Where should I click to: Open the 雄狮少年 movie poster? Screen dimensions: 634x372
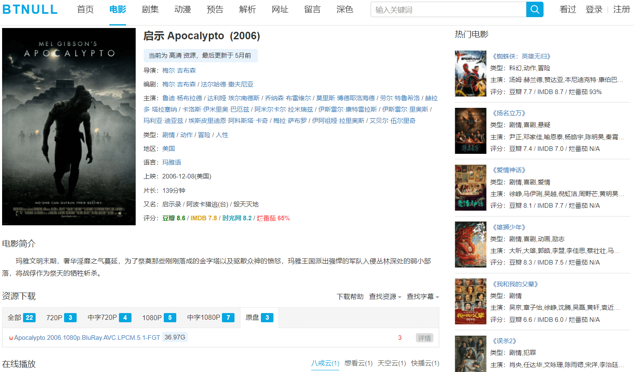470,245
